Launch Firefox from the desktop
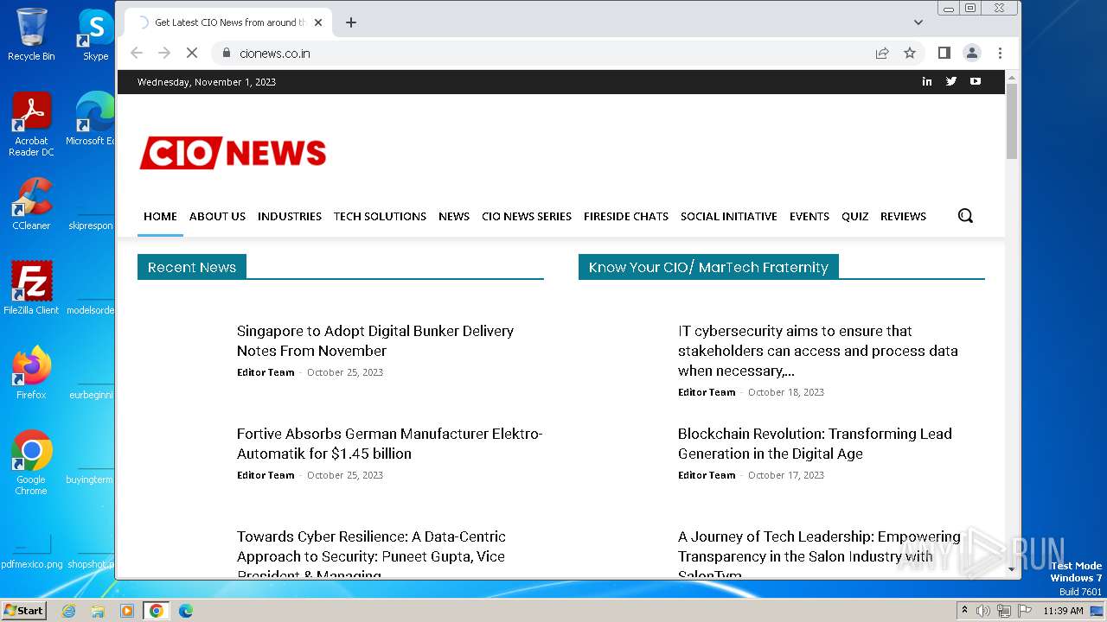 point(31,372)
